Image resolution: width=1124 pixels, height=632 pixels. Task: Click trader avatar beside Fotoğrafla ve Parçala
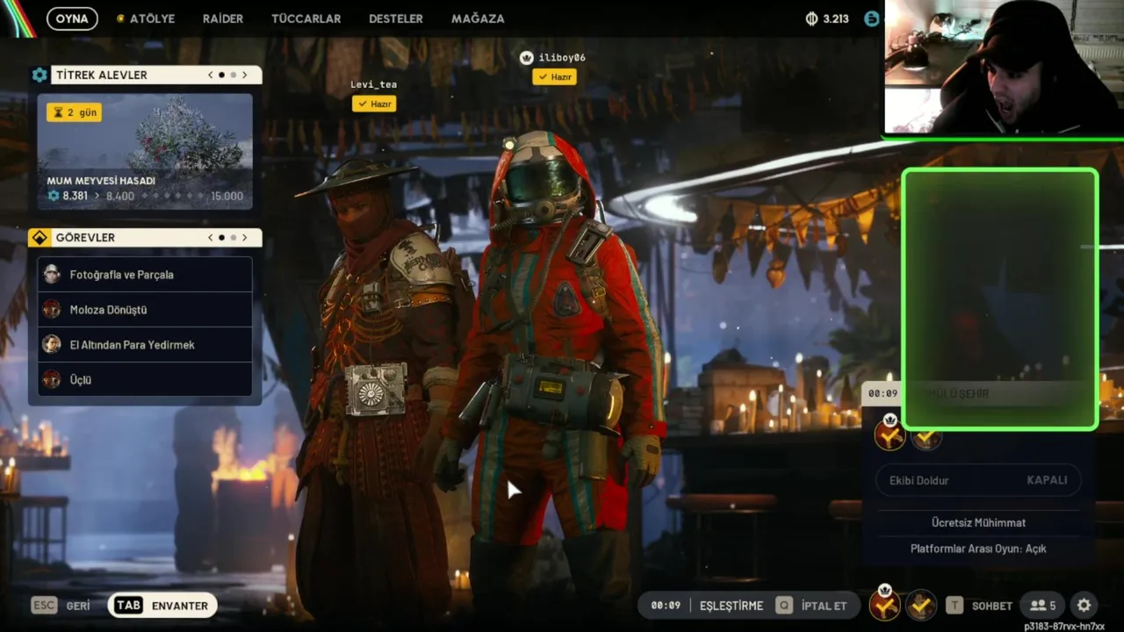point(52,275)
